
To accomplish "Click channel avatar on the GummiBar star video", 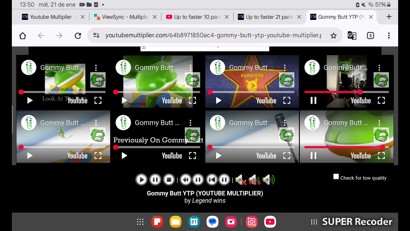I will pos(217,68).
